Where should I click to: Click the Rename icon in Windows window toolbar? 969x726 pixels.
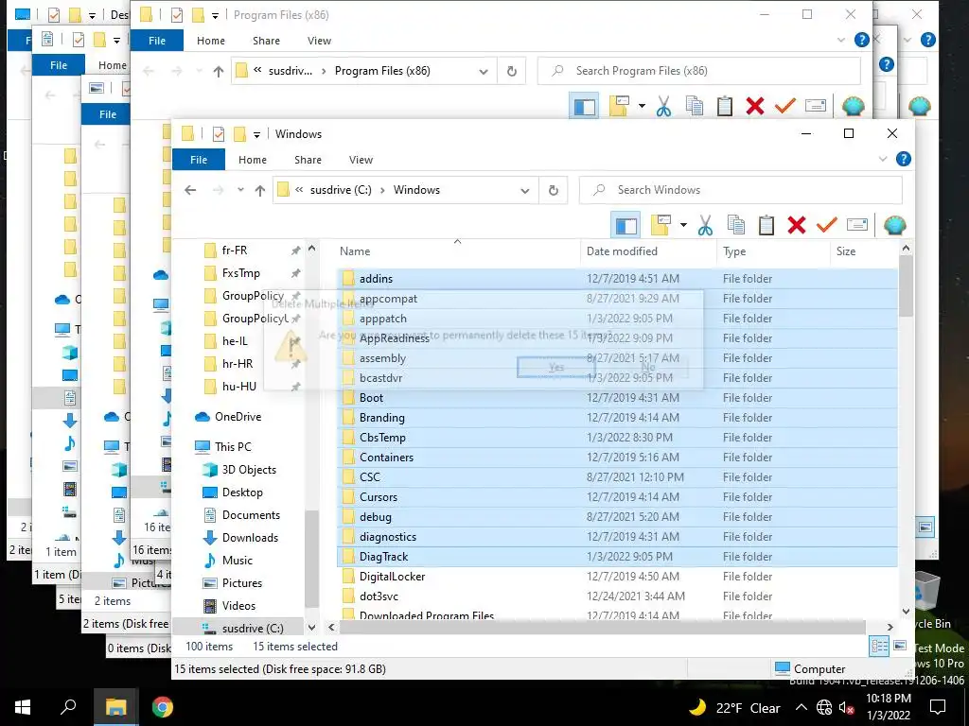click(857, 225)
